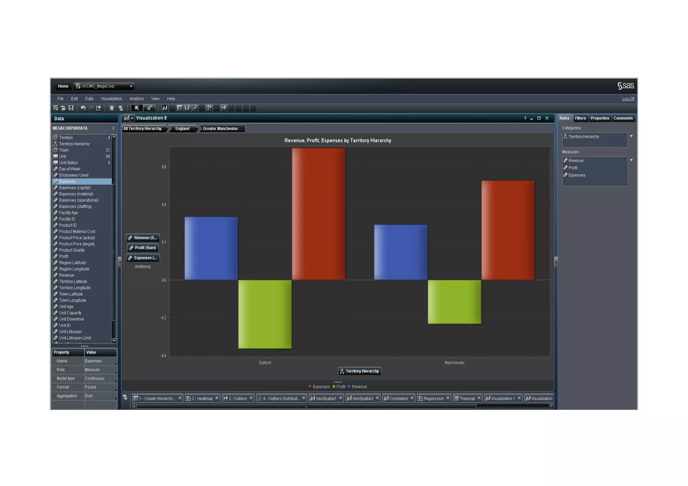Screen dimensions: 688x486
Task: Select the line chart toolbar icon
Action: [x=195, y=108]
